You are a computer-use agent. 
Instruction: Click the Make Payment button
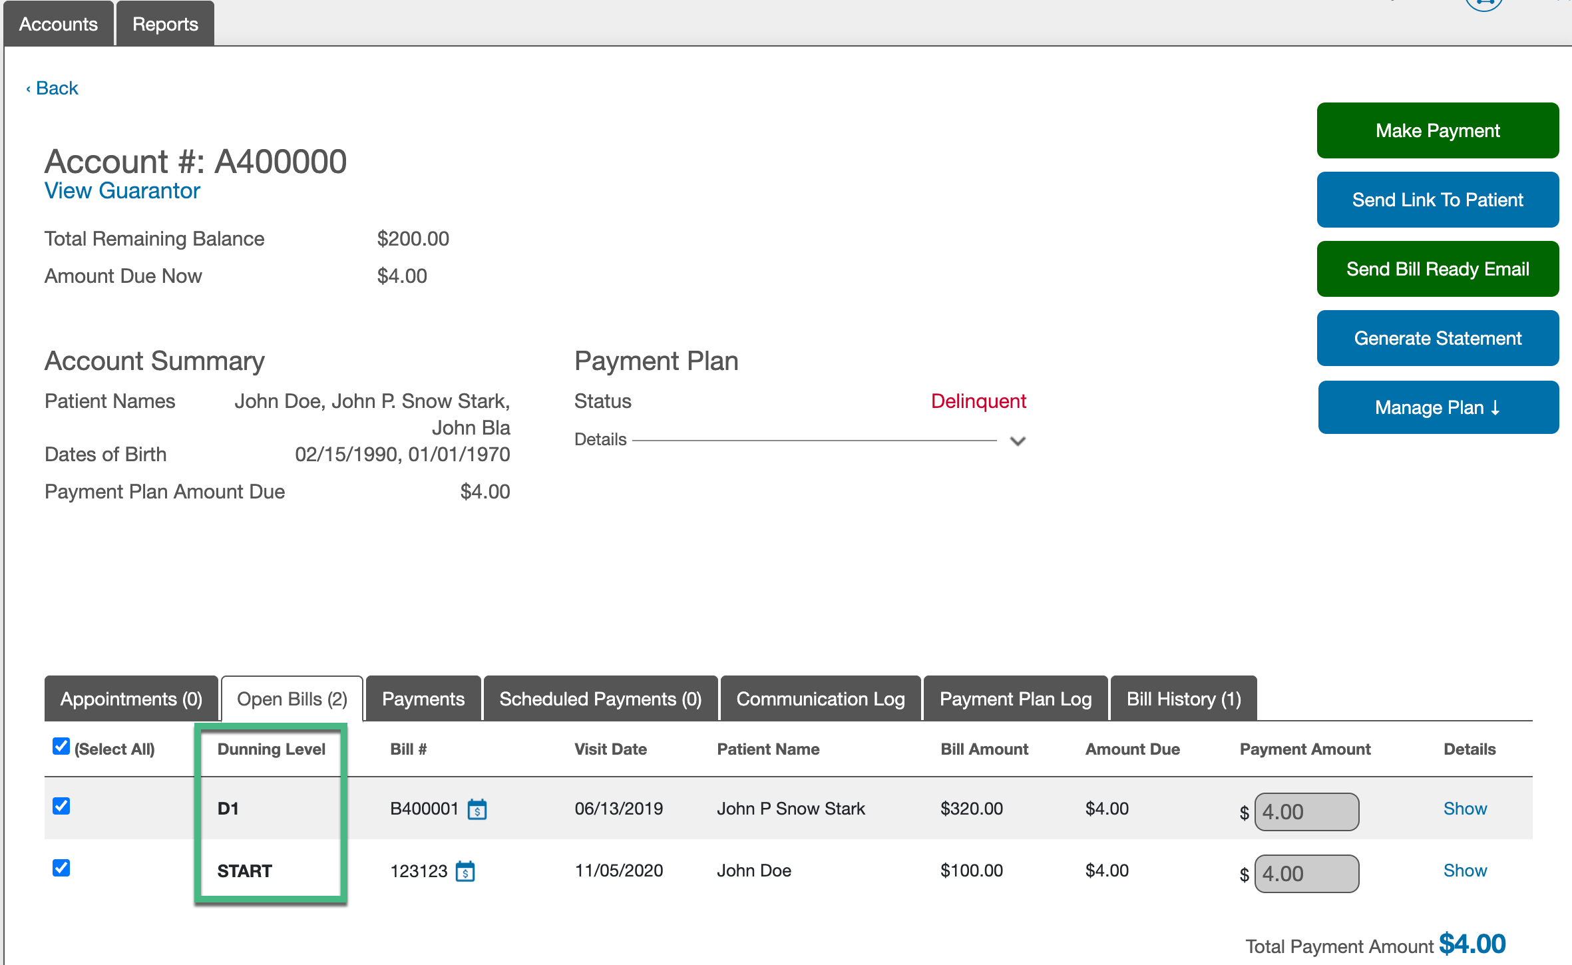(1437, 130)
